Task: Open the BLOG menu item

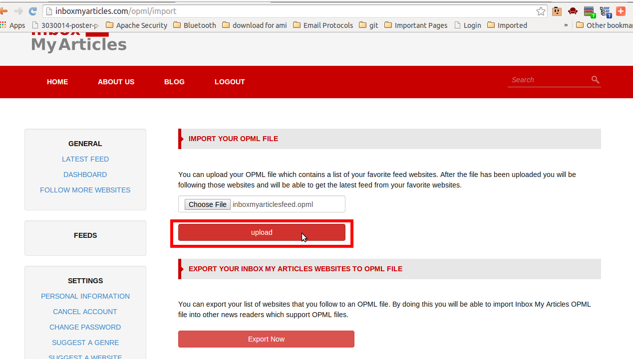Action: 174,82
